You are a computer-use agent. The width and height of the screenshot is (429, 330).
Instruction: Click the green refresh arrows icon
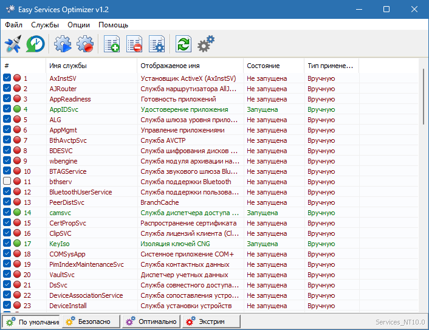click(184, 44)
